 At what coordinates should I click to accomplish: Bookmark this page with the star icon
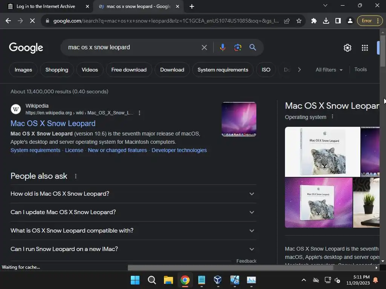299,21
